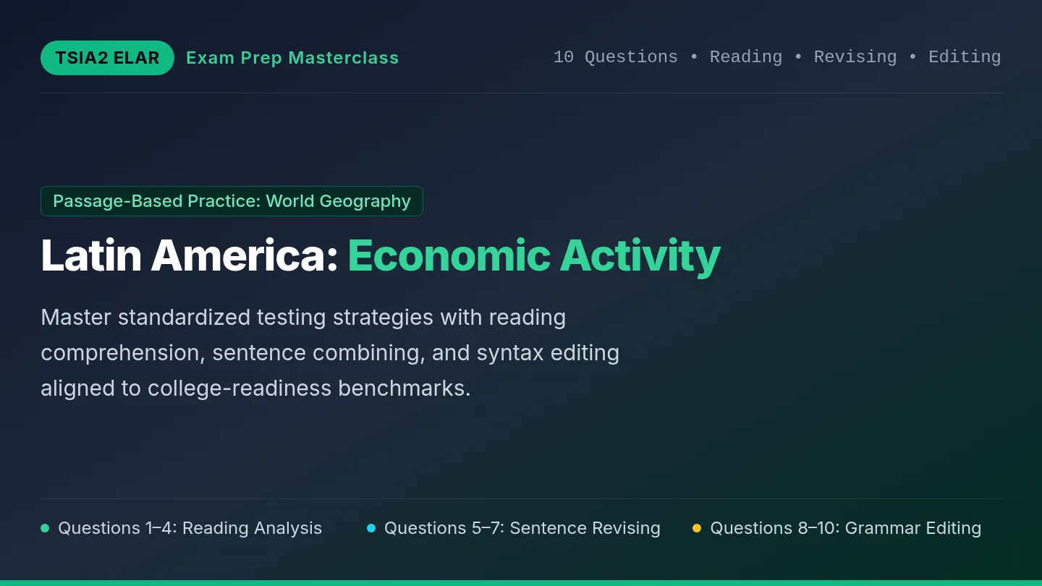Screen dimensions: 1042x586
Task: Click the Questions 1–4: Reading Analysis item
Action: tap(181, 528)
